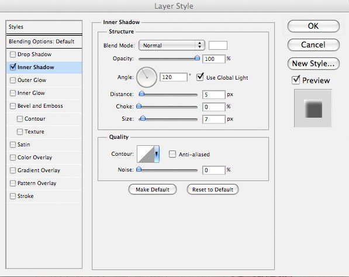This screenshot has height=277, width=349.
Task: Open the Blend Mode dropdown
Action: click(172, 45)
